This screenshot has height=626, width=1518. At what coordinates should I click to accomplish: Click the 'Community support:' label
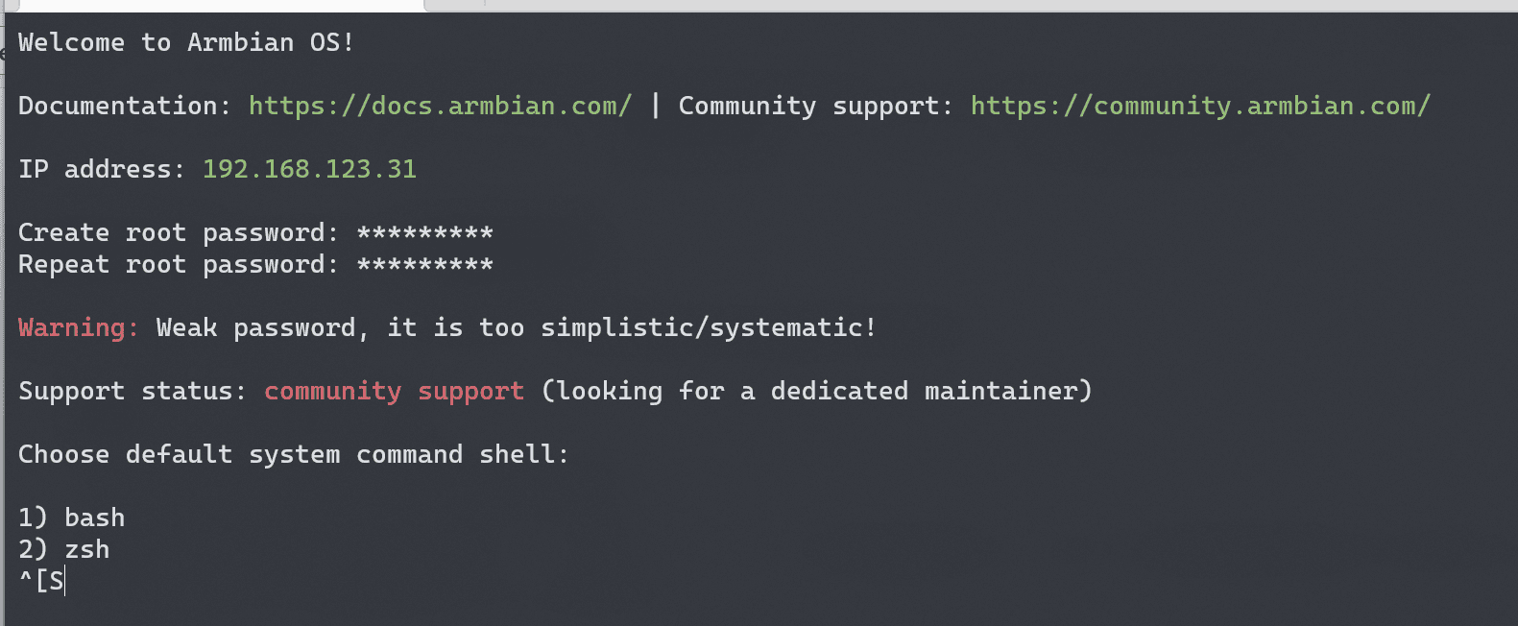coord(816,106)
